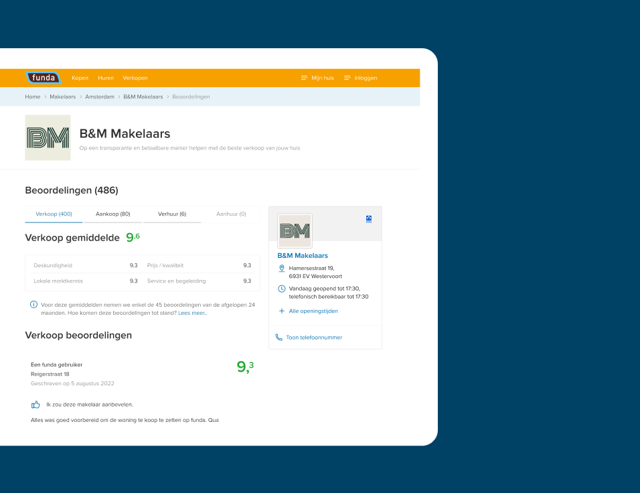Switch to the Verhuur (6) tab
640x493 pixels.
point(172,214)
